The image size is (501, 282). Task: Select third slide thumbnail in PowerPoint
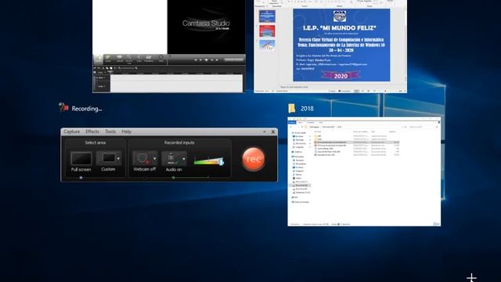click(x=267, y=45)
